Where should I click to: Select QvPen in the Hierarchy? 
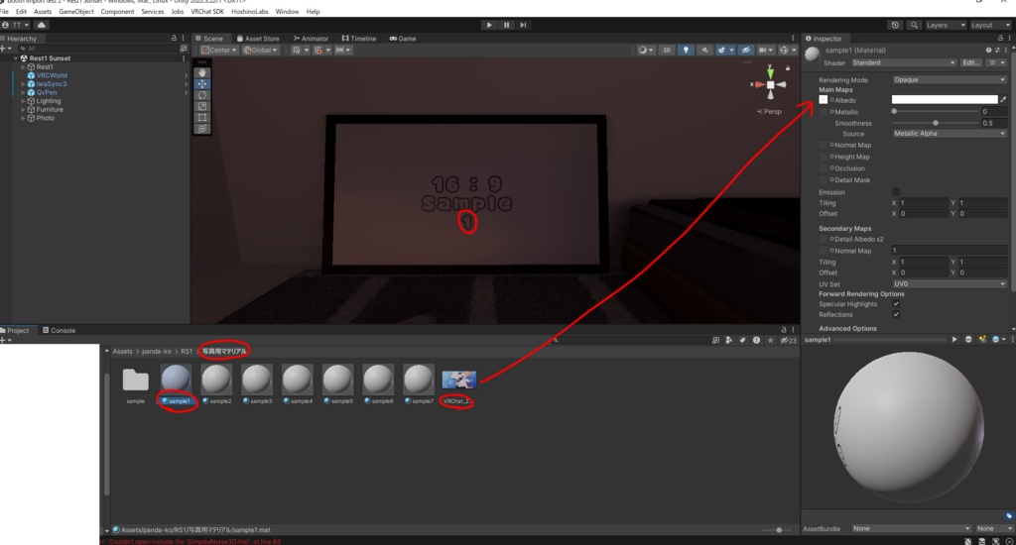(x=46, y=92)
